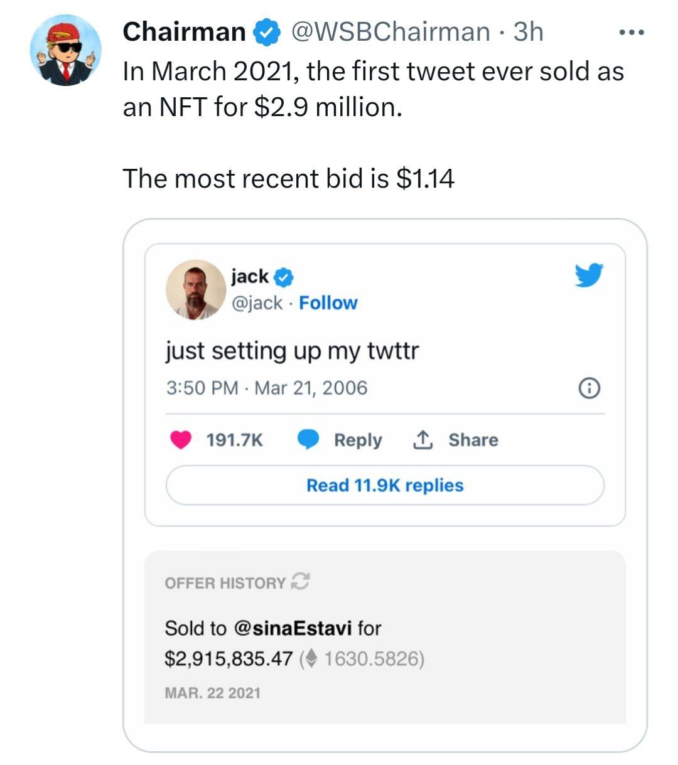Open the @WSBChairman handle
This screenshot has height=765, width=678.
(390, 33)
